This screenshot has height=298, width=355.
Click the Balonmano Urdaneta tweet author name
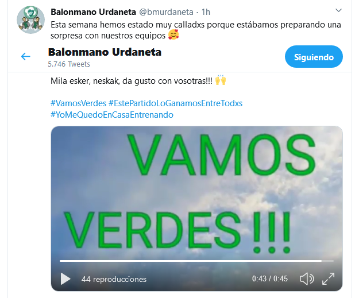pyautogui.click(x=93, y=12)
